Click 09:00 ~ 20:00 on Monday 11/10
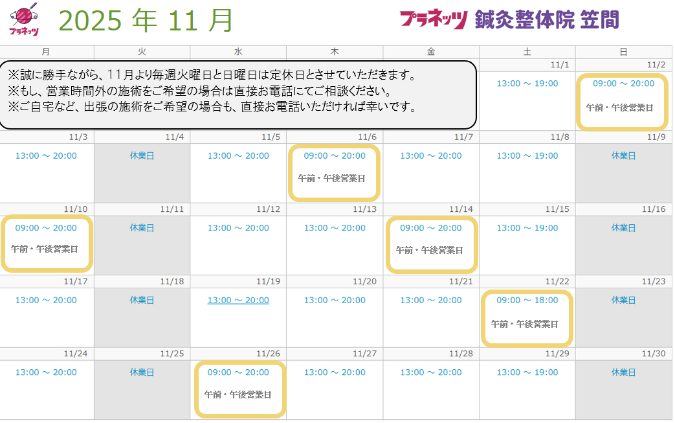This screenshot has width=675, height=423. [46, 228]
